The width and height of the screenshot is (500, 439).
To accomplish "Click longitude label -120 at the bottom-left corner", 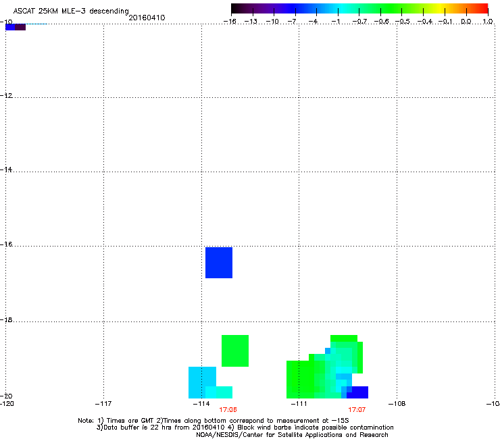I will click(7, 404).
